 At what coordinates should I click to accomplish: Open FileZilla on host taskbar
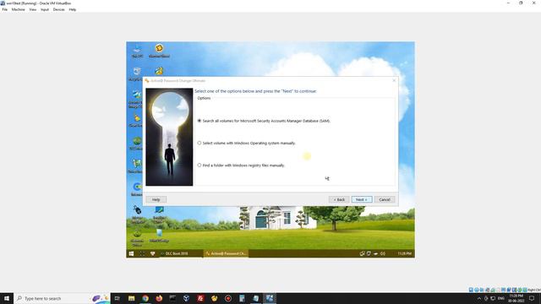coord(200,298)
